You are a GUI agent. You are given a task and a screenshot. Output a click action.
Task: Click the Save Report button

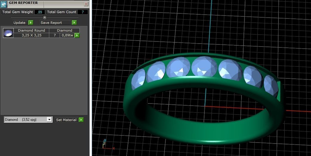[x=56, y=23]
